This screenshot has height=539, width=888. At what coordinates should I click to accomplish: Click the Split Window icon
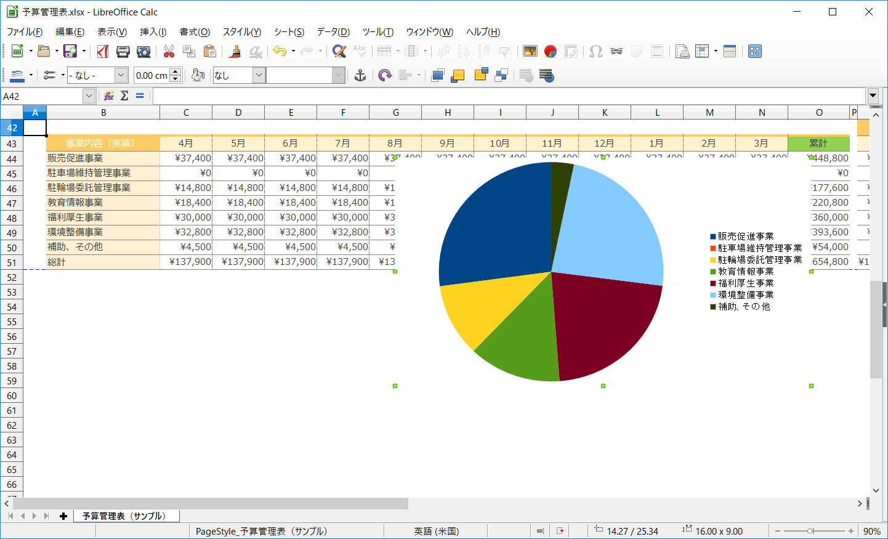pos(730,51)
